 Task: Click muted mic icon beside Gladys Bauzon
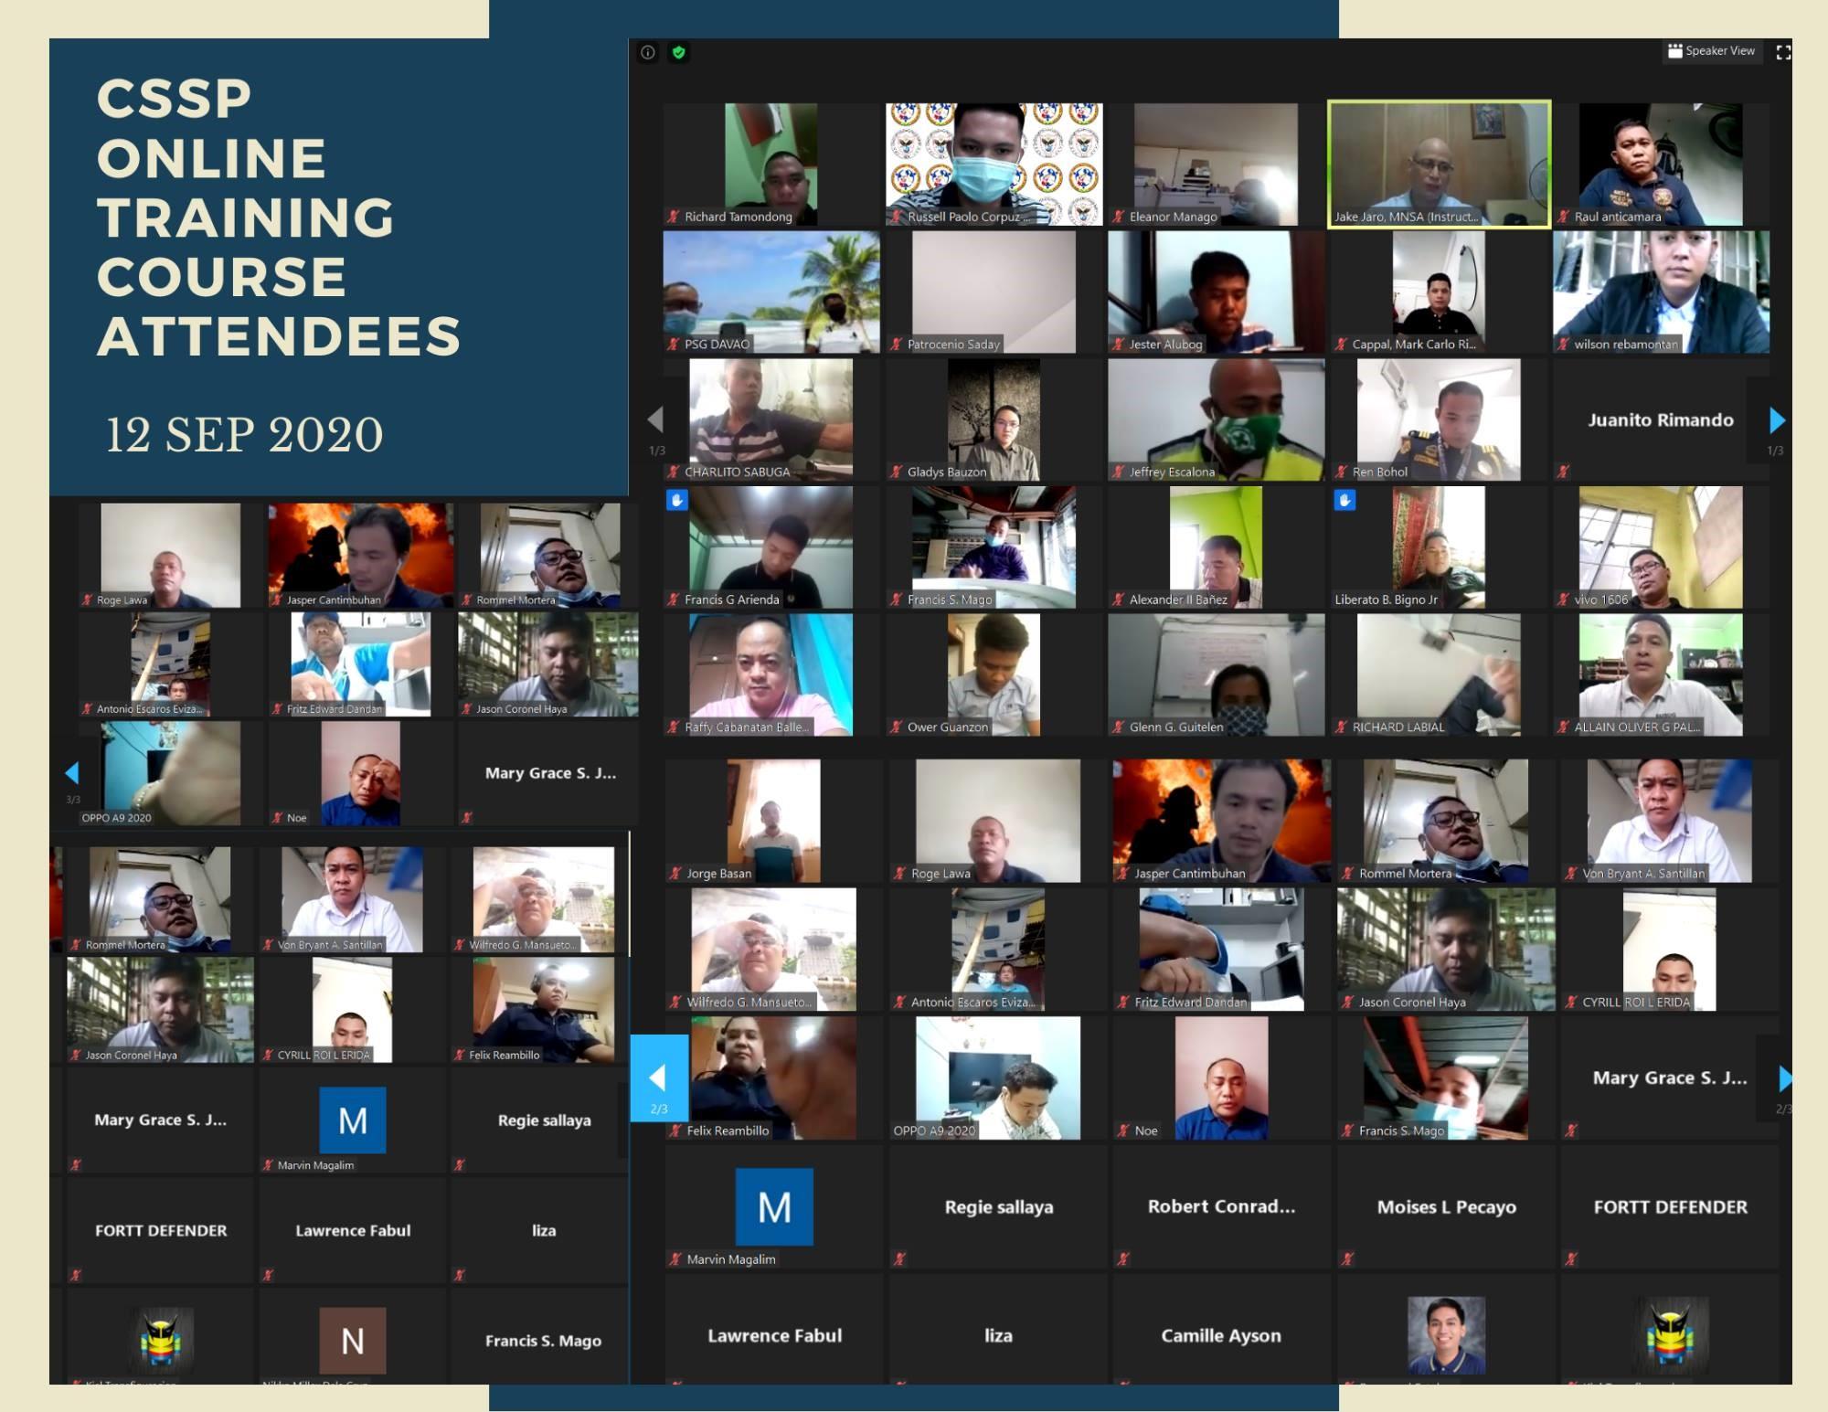[897, 472]
